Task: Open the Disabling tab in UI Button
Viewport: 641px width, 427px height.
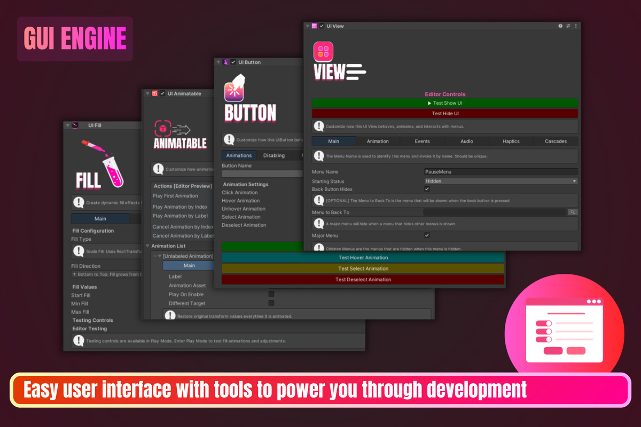Action: (274, 155)
